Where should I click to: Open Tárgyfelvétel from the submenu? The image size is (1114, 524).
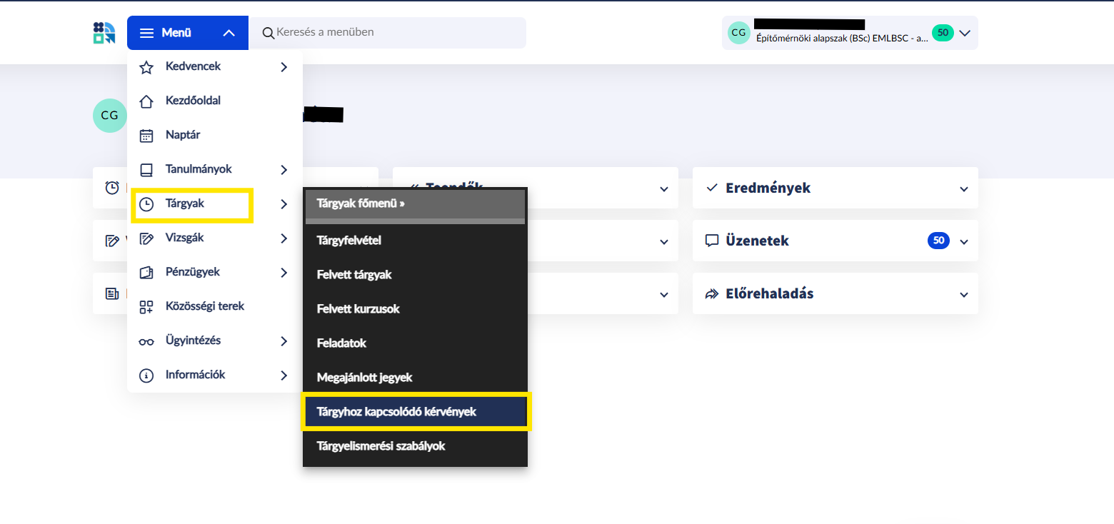pyautogui.click(x=349, y=241)
